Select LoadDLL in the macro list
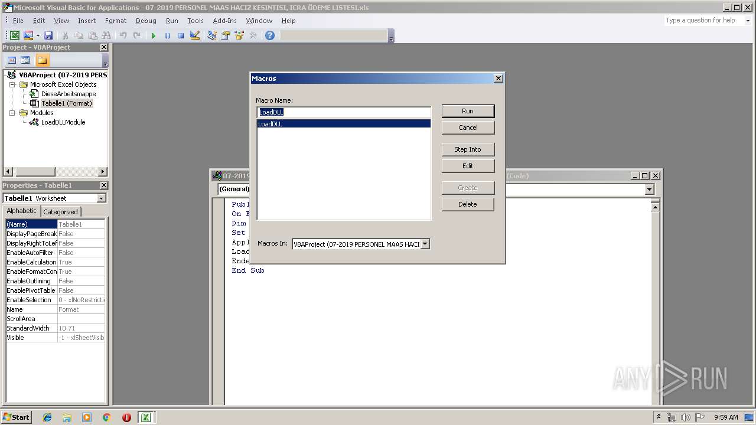The image size is (756, 425). tap(344, 124)
